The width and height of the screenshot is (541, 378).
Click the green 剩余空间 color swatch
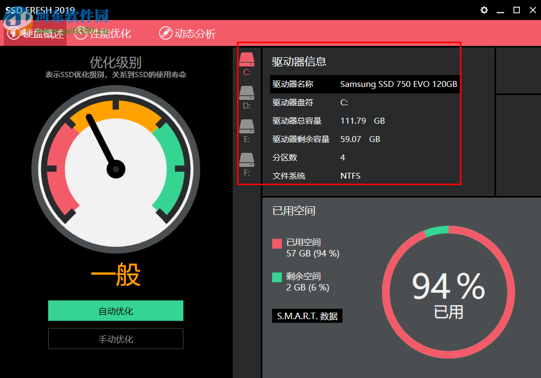pos(276,276)
